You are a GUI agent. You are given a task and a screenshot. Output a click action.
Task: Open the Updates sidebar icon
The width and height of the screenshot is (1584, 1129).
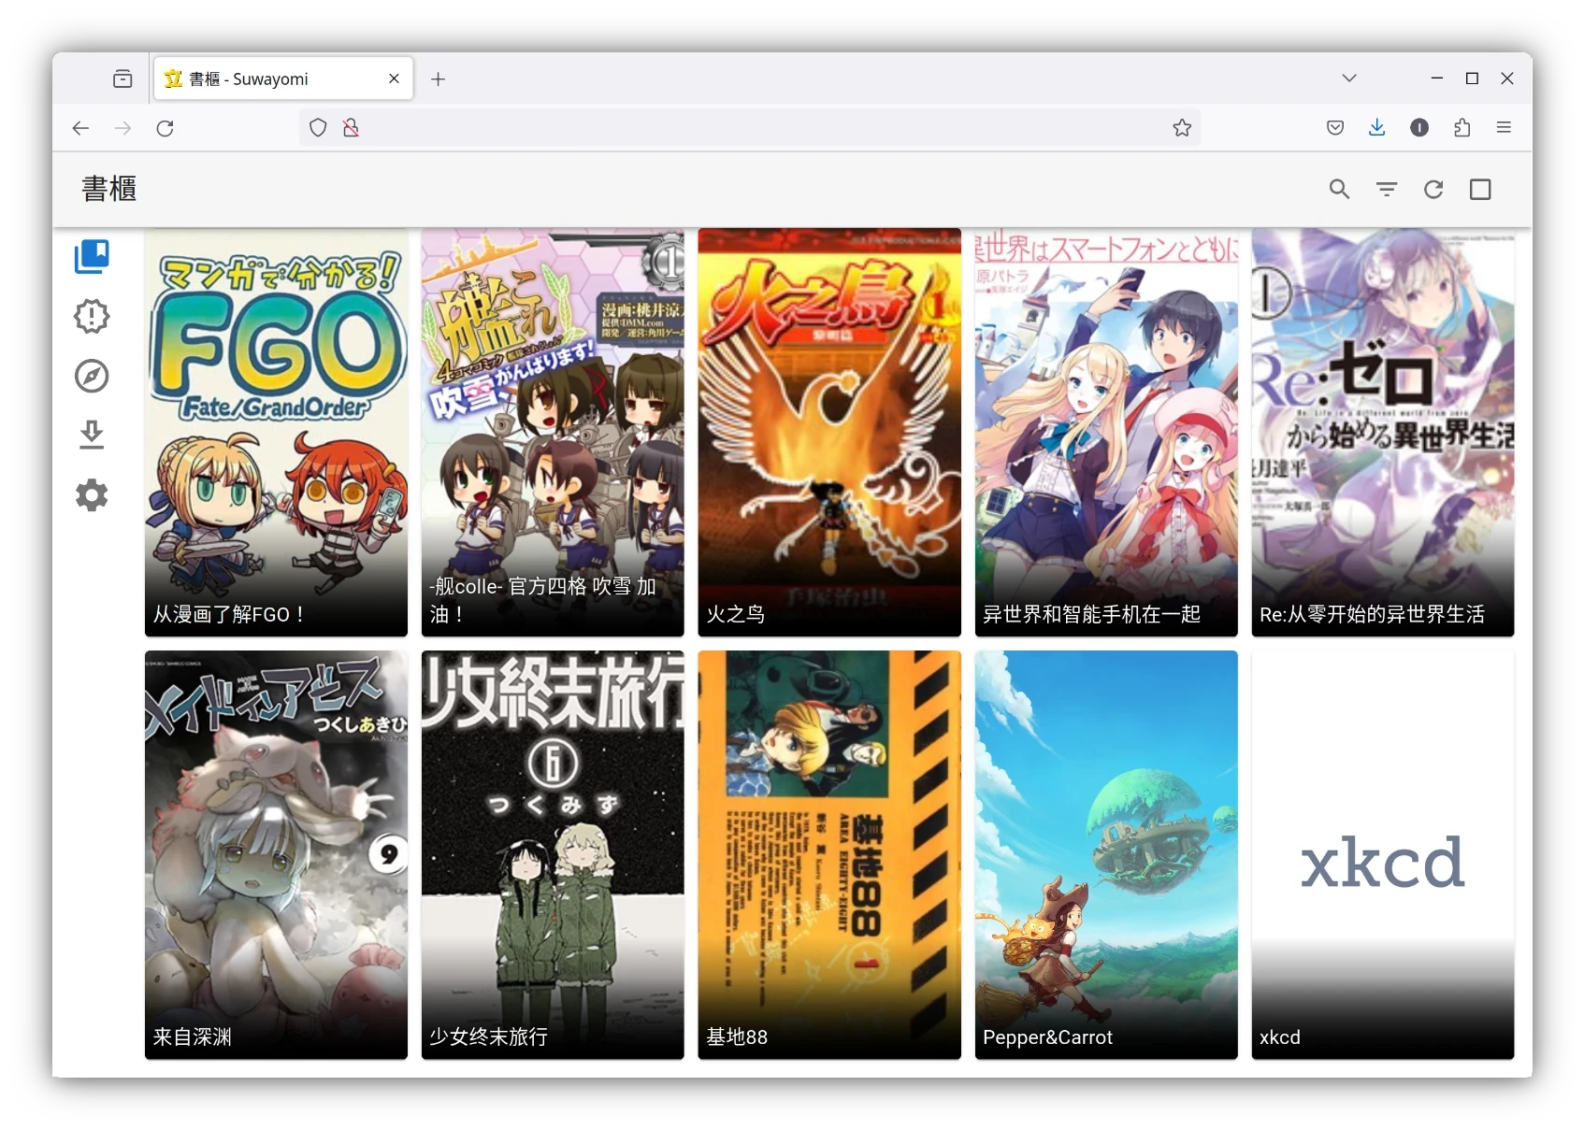click(92, 316)
